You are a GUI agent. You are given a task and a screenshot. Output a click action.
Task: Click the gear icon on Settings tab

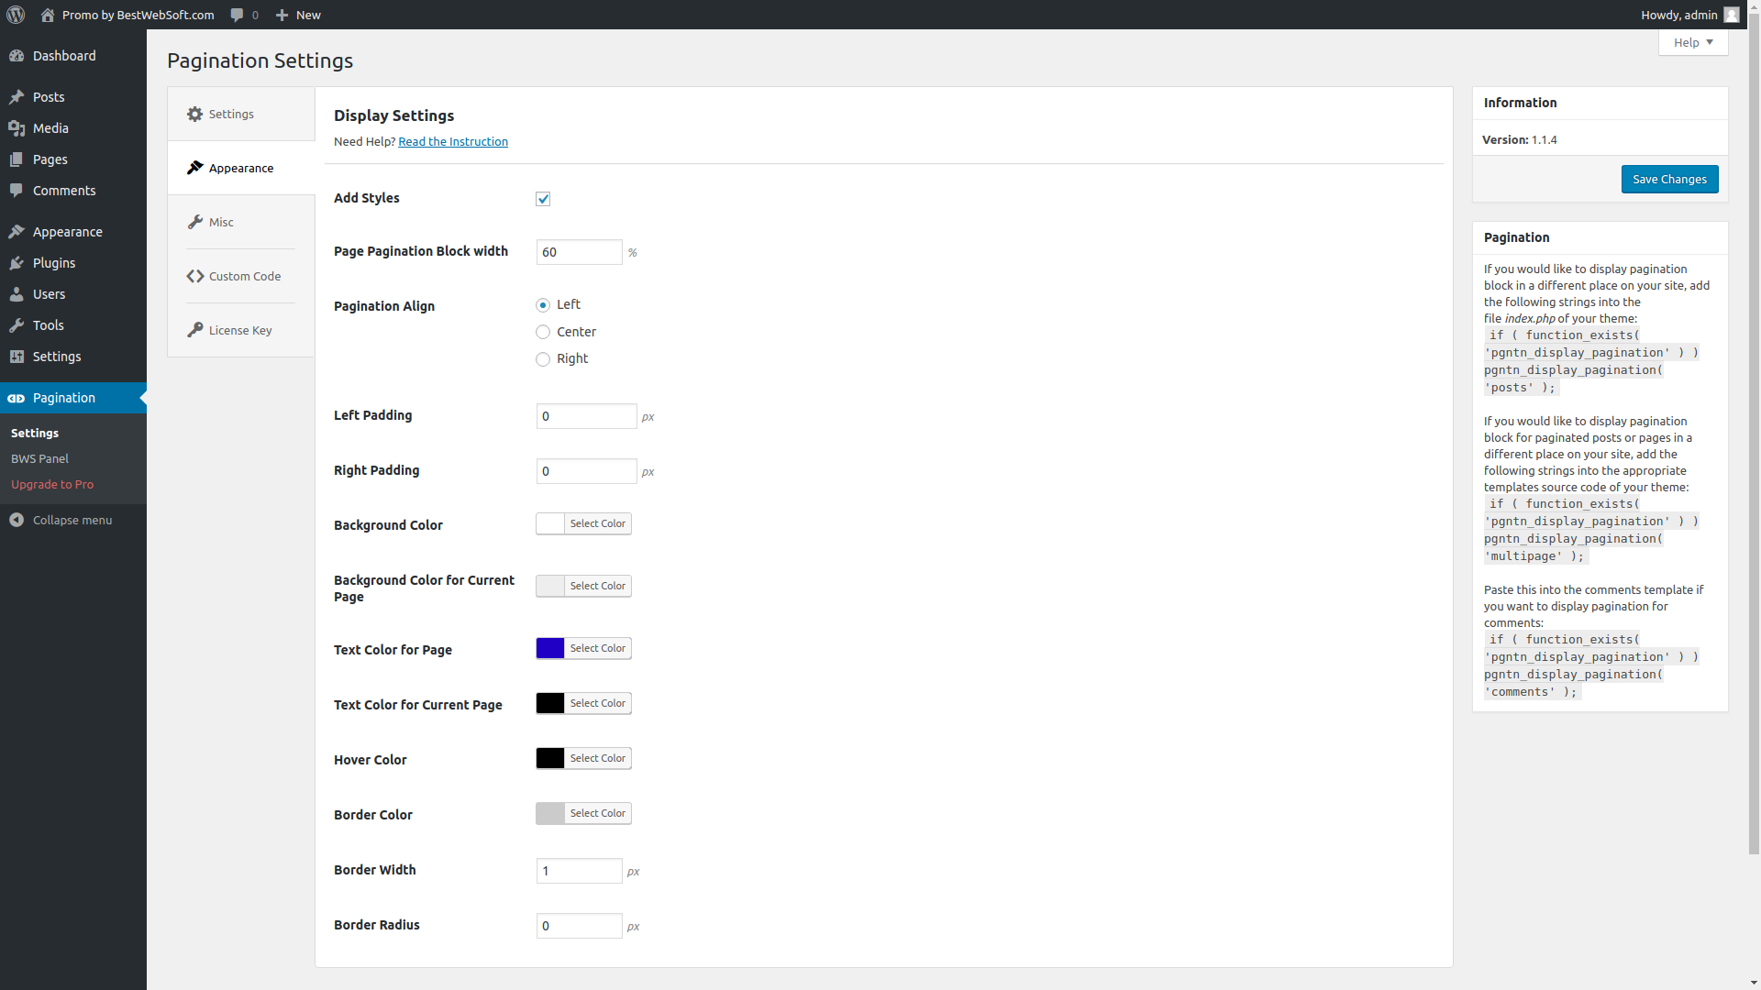[x=194, y=115]
